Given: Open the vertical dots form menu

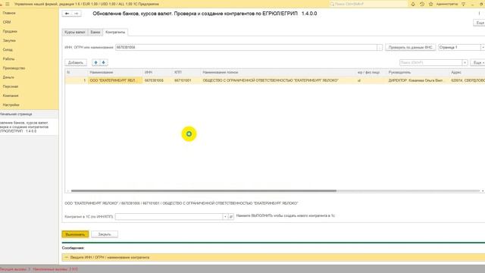Looking at the screenshot, I should click(x=479, y=14).
